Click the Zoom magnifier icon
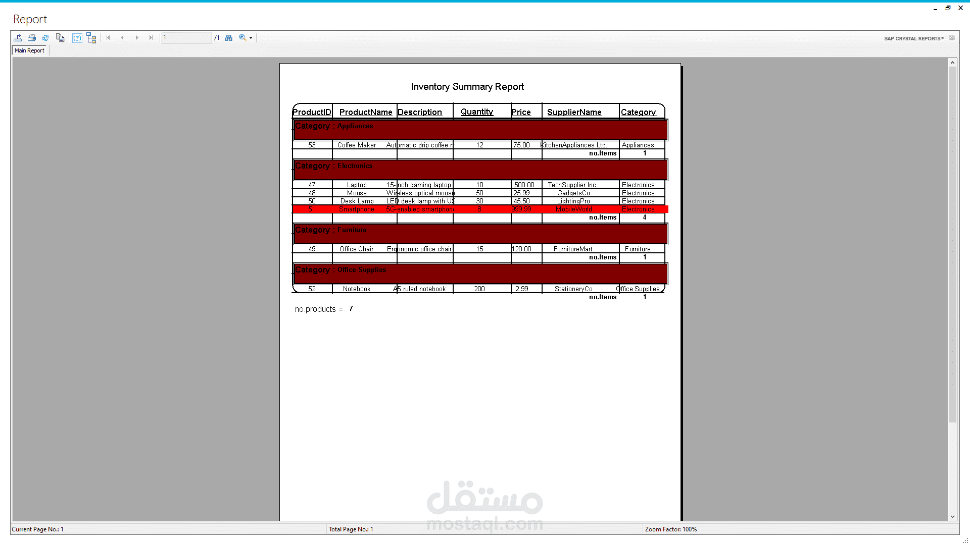This screenshot has height=545, width=970. pyautogui.click(x=243, y=38)
